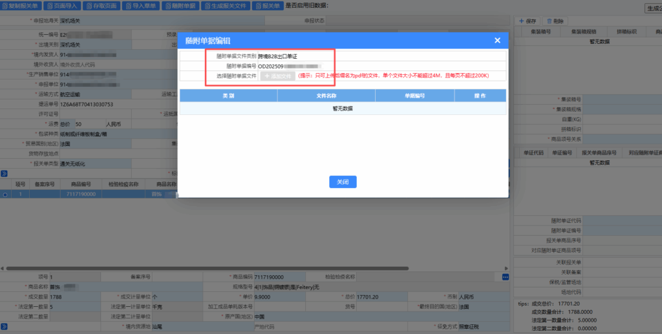Click the 单价 field showing 9.9000
Image resolution: width=662 pixels, height=334 pixels.
click(x=279, y=297)
